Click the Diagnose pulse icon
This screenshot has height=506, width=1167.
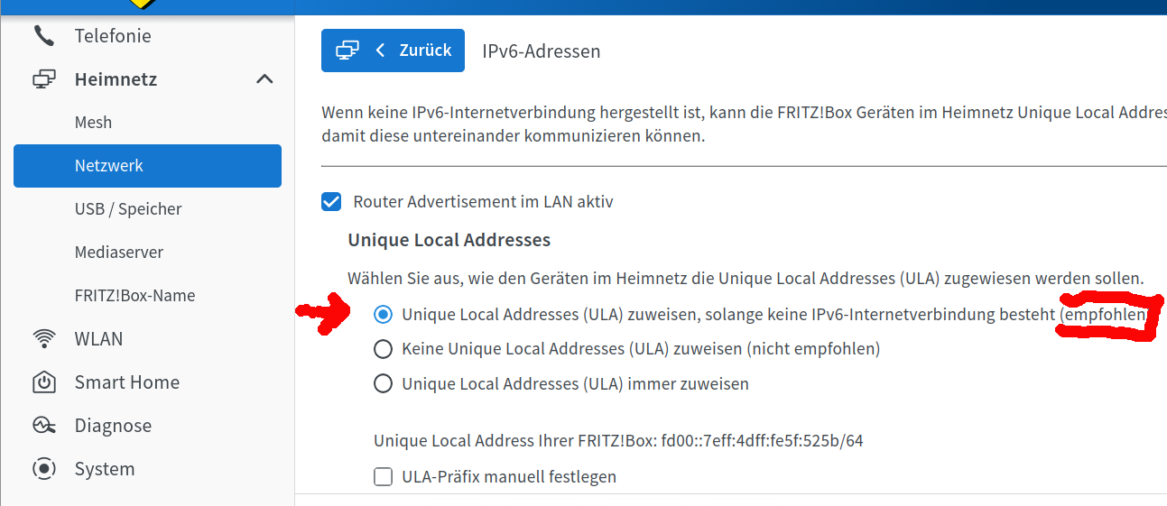pyautogui.click(x=43, y=426)
